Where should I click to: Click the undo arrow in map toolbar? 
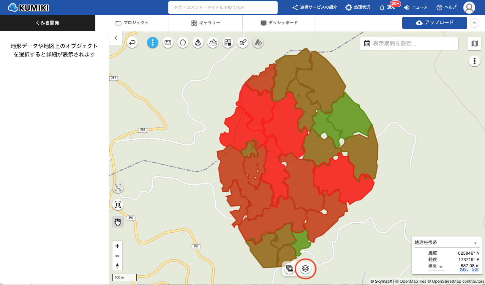click(132, 43)
